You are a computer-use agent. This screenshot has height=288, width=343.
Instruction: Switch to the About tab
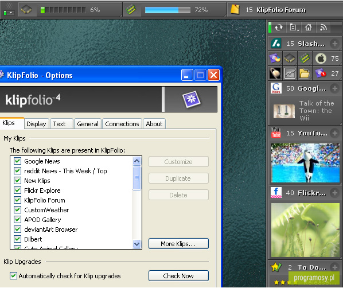pos(154,124)
